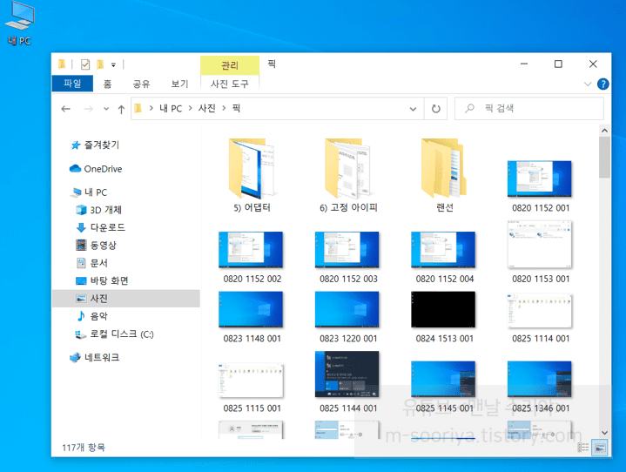
Task: Select image 0820 1153 001
Action: [x=541, y=252]
